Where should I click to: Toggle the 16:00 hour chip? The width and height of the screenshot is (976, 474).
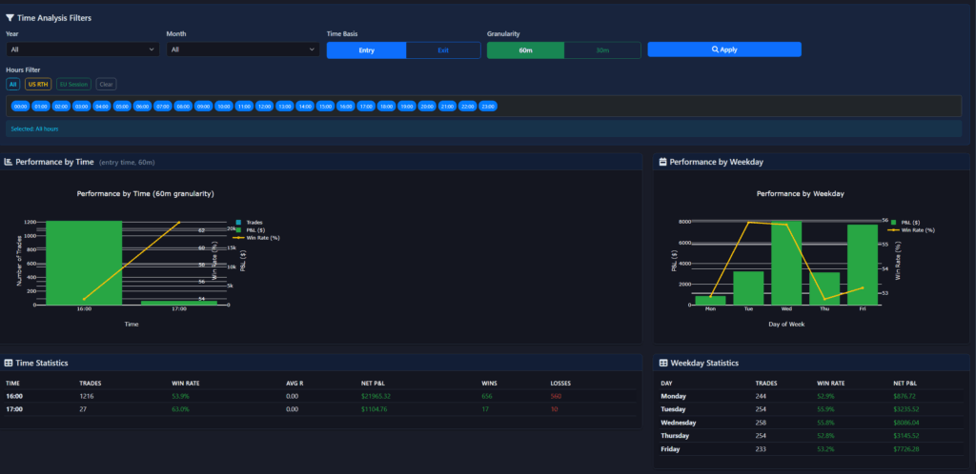pyautogui.click(x=346, y=107)
